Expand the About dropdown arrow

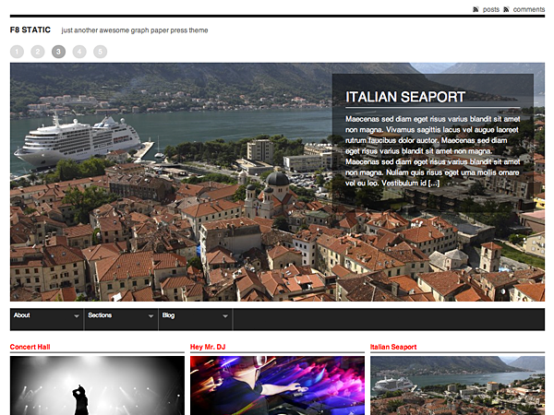coord(77,316)
